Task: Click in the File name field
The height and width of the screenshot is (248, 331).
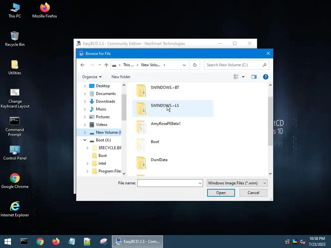Action: pyautogui.click(x=168, y=183)
